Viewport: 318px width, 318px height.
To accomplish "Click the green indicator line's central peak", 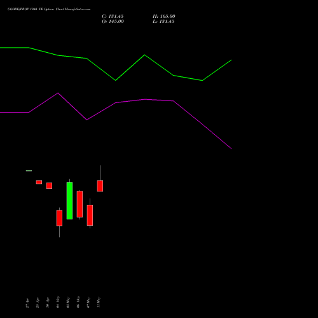I will (x=144, y=55).
